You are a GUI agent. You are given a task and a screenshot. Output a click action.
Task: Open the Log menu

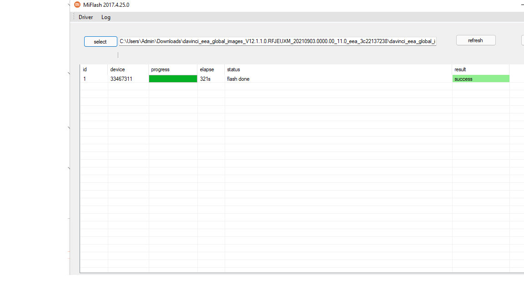coord(106,17)
